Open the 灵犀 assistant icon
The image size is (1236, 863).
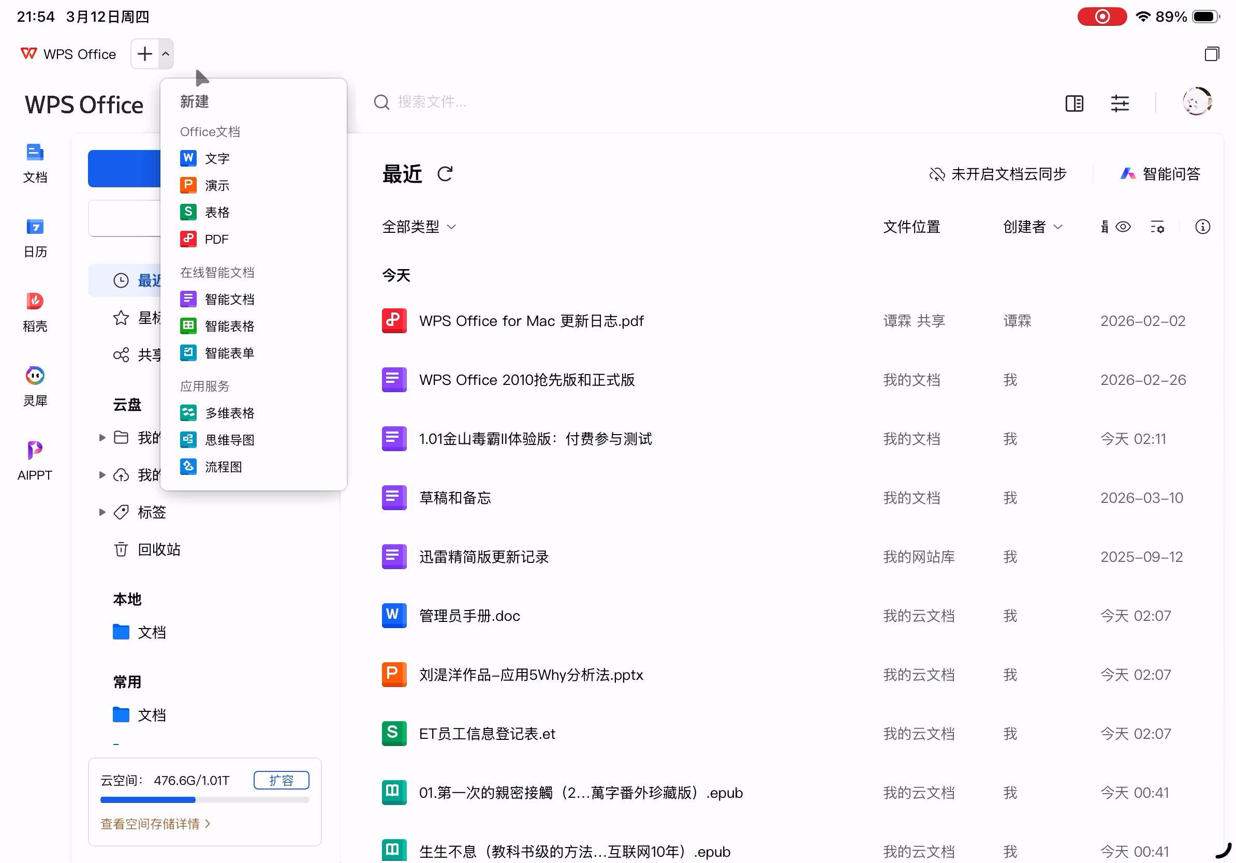pyautogui.click(x=35, y=376)
